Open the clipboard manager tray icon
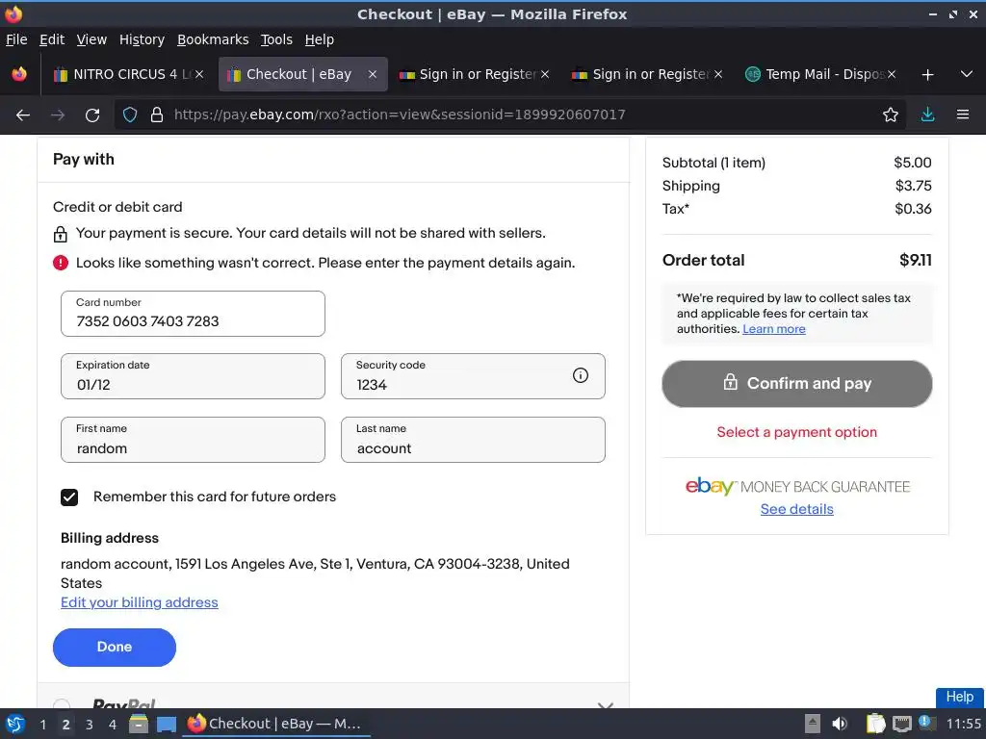Image resolution: width=986 pixels, height=739 pixels. coord(875,724)
